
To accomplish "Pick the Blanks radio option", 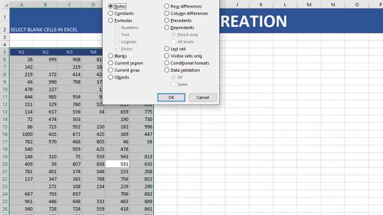I will pos(117,56).
